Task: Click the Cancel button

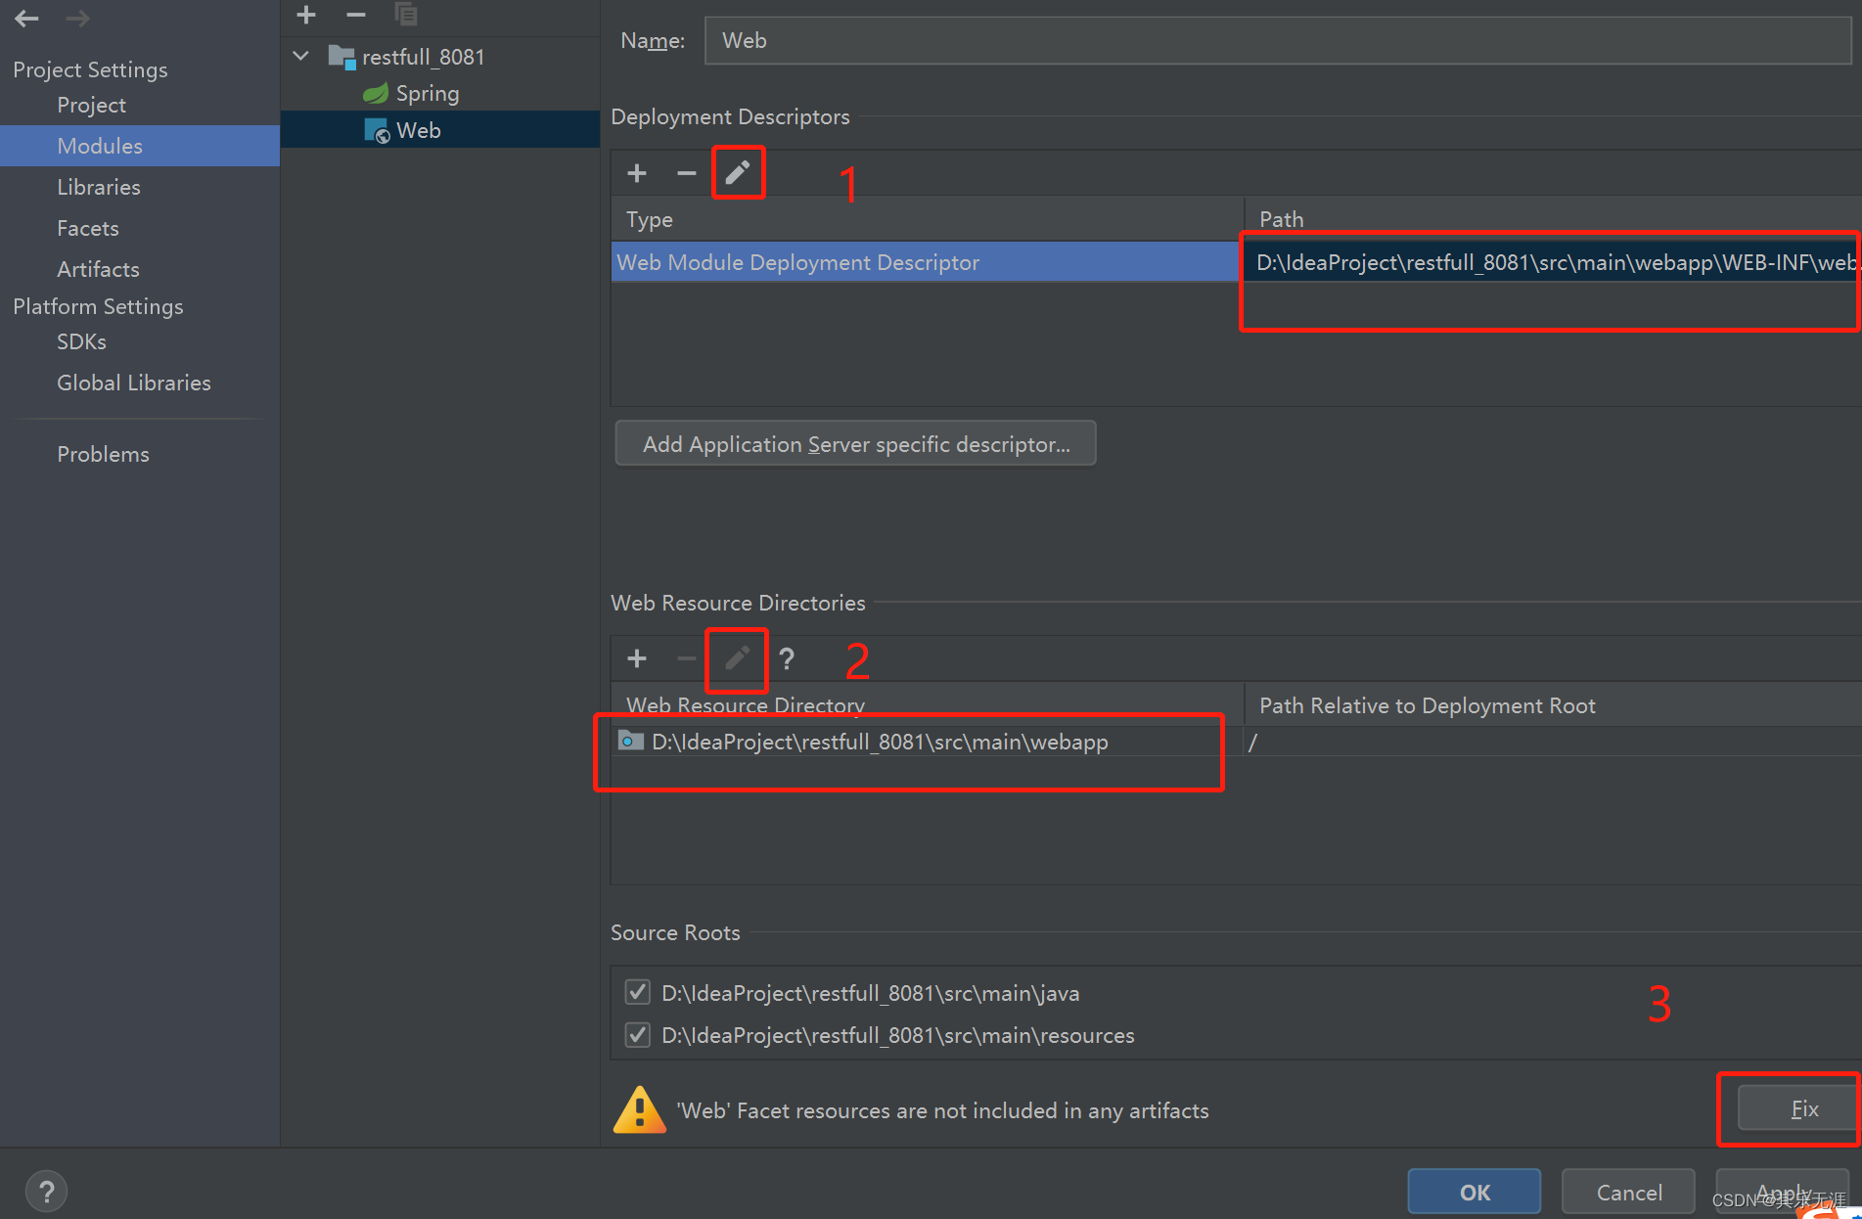Action: click(x=1629, y=1192)
